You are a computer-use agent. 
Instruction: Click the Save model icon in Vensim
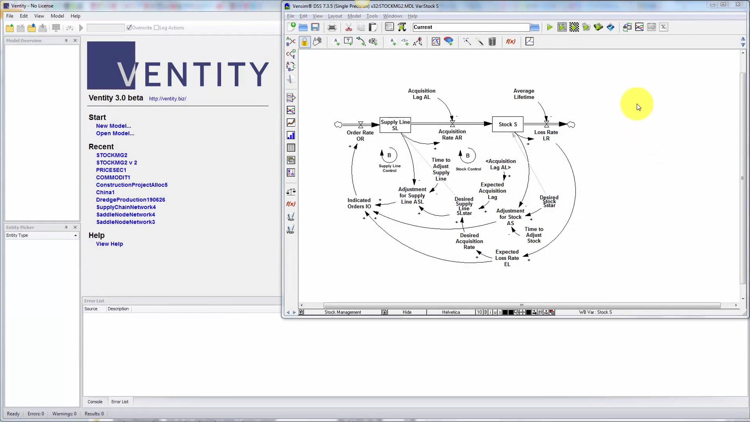(315, 27)
